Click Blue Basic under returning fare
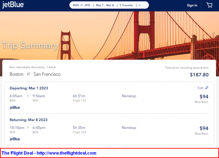The width and height of the screenshot is (219, 158). tap(202, 134)
